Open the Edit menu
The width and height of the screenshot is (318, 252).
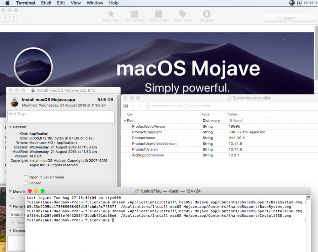point(61,3)
